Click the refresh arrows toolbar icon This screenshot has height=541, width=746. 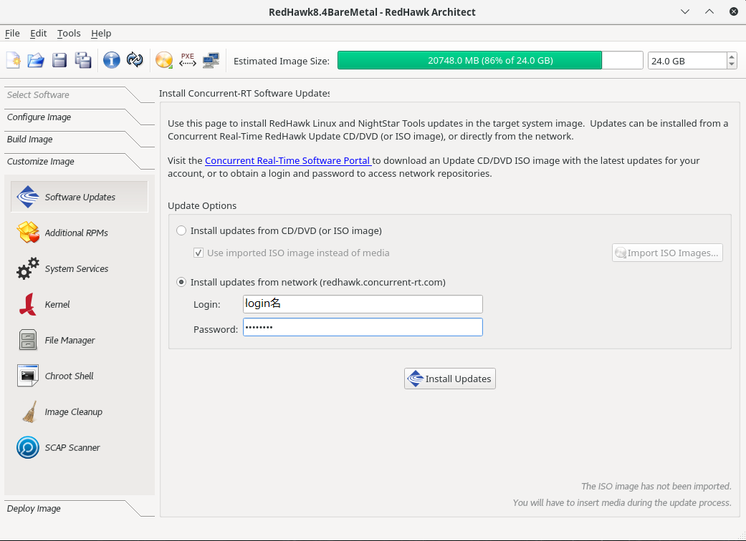coord(135,60)
